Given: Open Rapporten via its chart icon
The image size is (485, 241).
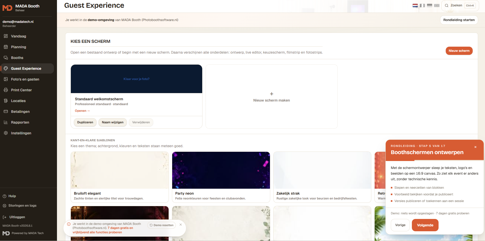Looking at the screenshot, I should point(6,122).
